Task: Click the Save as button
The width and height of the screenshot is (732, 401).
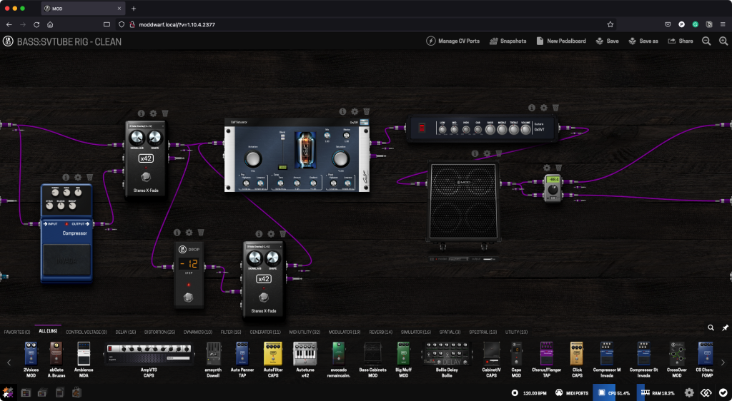Action: tap(643, 41)
